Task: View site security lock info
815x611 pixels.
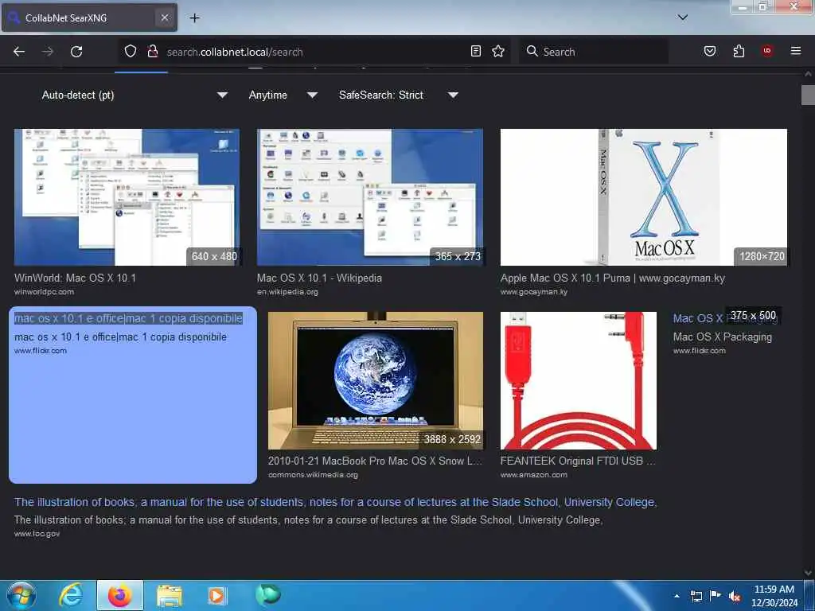Action: 153,52
